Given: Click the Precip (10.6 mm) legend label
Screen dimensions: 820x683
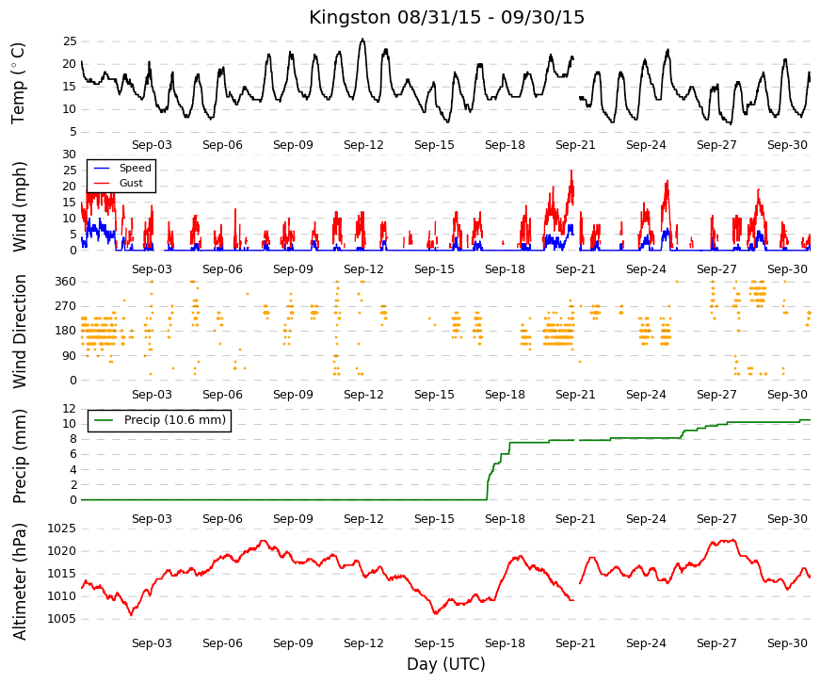Looking at the screenshot, I should pos(175,420).
